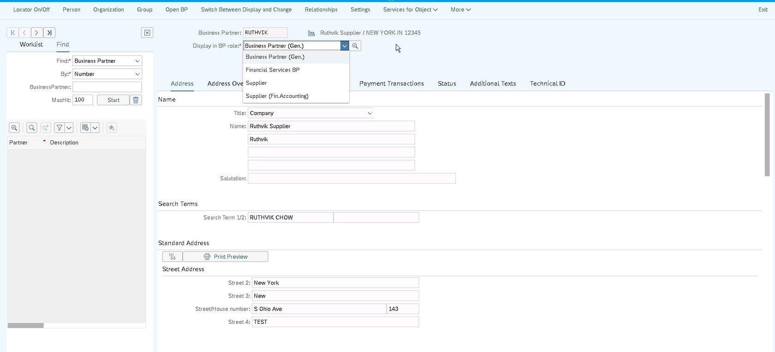Open layout options dropdown arrow

pos(95,128)
